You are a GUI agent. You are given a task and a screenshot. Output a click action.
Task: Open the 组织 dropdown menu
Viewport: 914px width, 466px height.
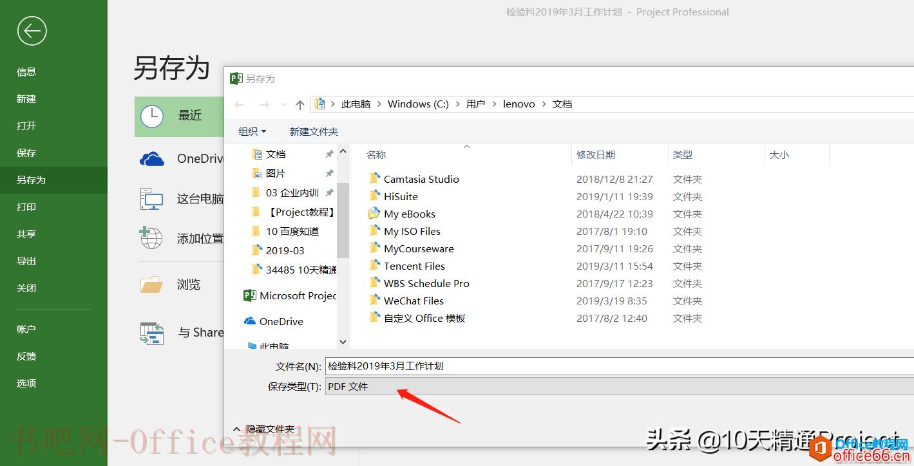click(252, 131)
